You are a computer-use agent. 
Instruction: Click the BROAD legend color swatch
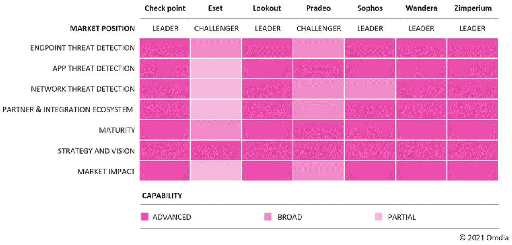(x=268, y=217)
